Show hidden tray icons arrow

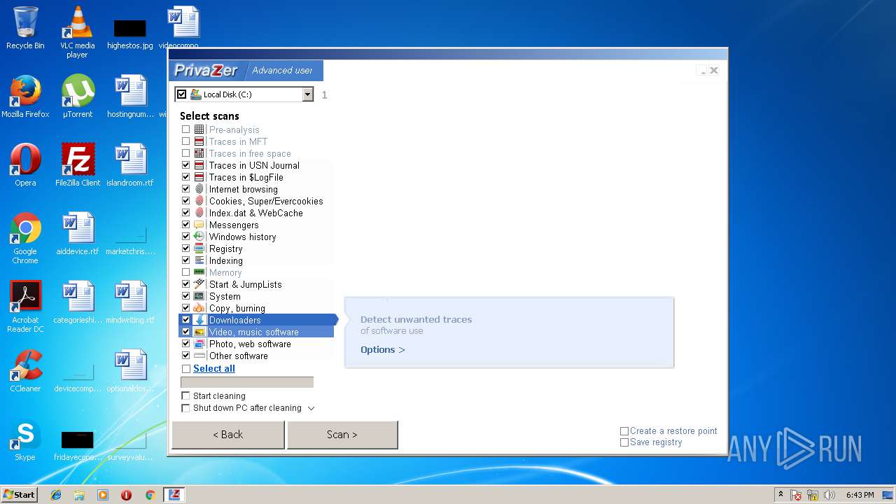pyautogui.click(x=780, y=495)
